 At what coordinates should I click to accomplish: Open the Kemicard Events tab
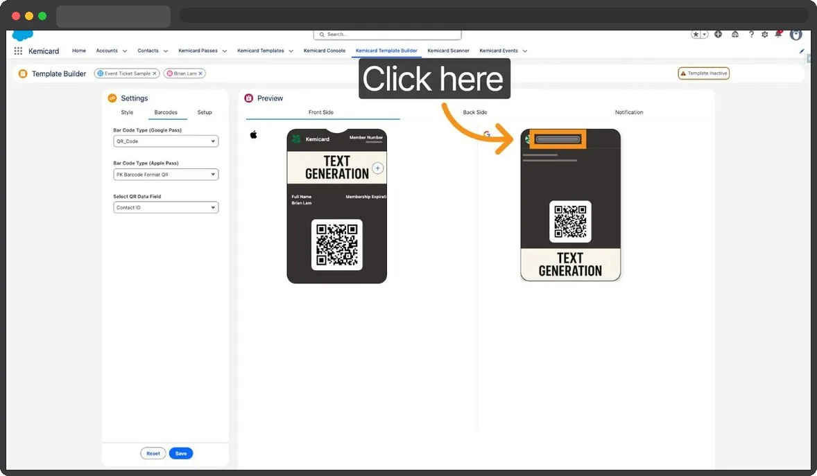(x=499, y=51)
